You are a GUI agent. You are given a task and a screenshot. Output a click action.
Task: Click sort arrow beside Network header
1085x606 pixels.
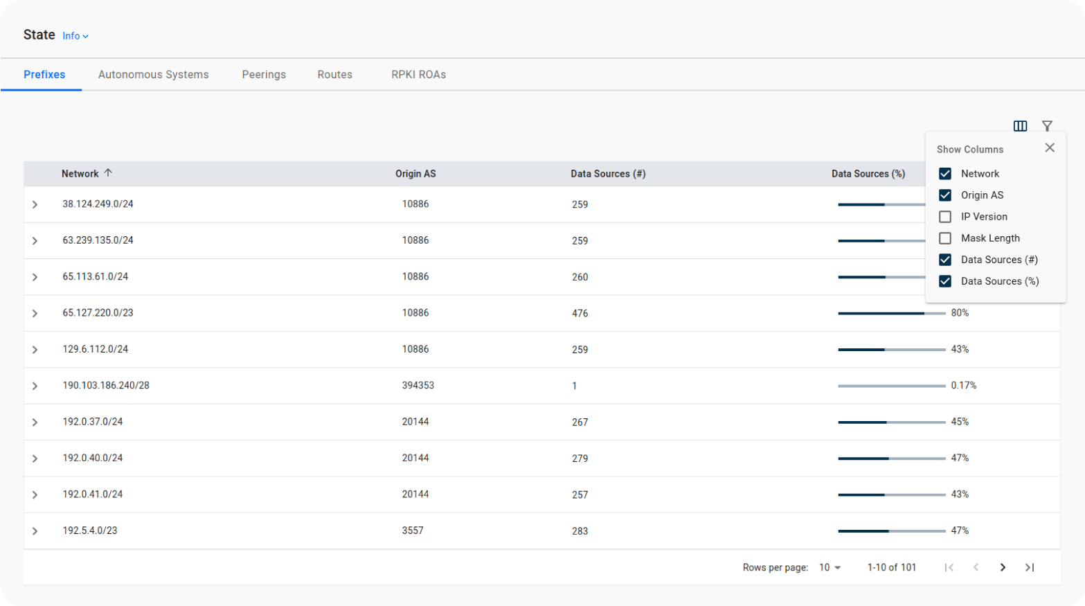point(108,173)
